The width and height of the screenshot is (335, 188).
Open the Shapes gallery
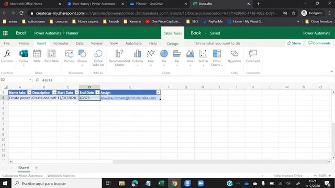tap(82, 57)
